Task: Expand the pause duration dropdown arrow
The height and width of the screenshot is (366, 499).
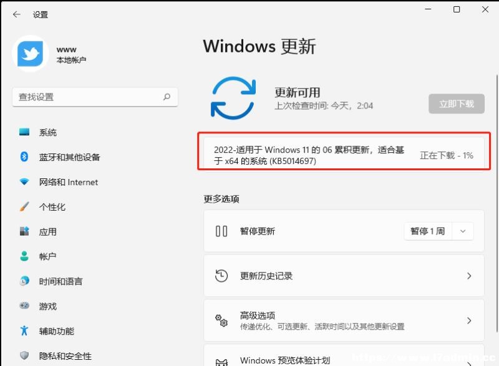Action: tap(463, 231)
